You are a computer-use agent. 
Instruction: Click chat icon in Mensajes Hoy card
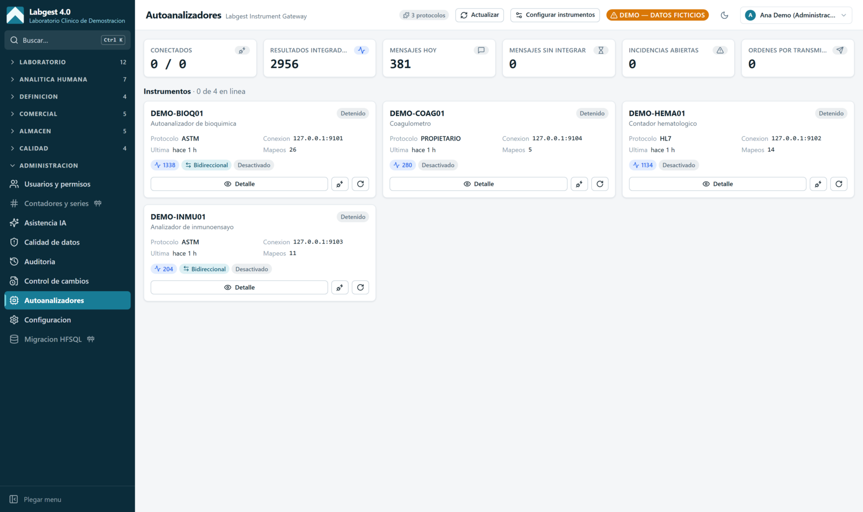(x=481, y=50)
